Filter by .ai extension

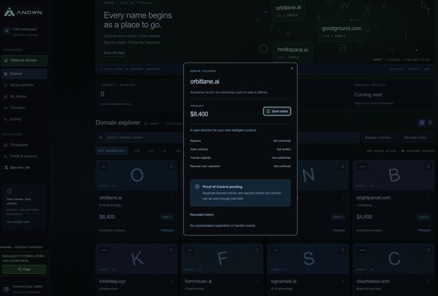tap(150, 151)
